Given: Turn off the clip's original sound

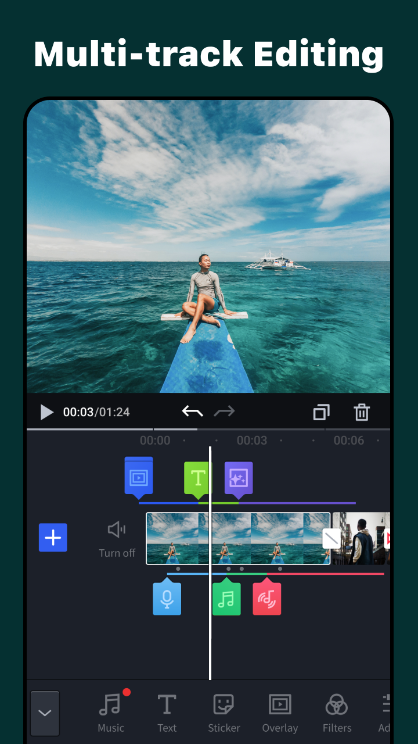Looking at the screenshot, I should point(117,538).
